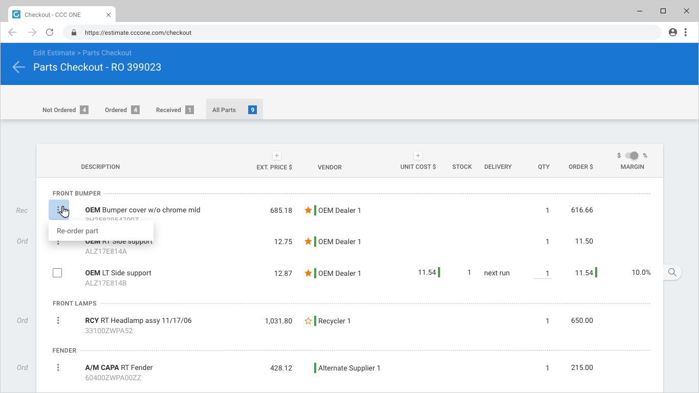The width and height of the screenshot is (699, 393).
Task: Click part number ALZ17E814B
Action: point(106,283)
